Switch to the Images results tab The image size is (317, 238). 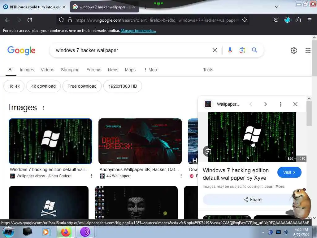click(x=27, y=70)
